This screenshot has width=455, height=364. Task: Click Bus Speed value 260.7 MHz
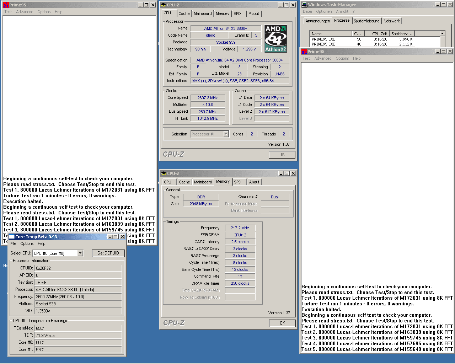click(208, 112)
